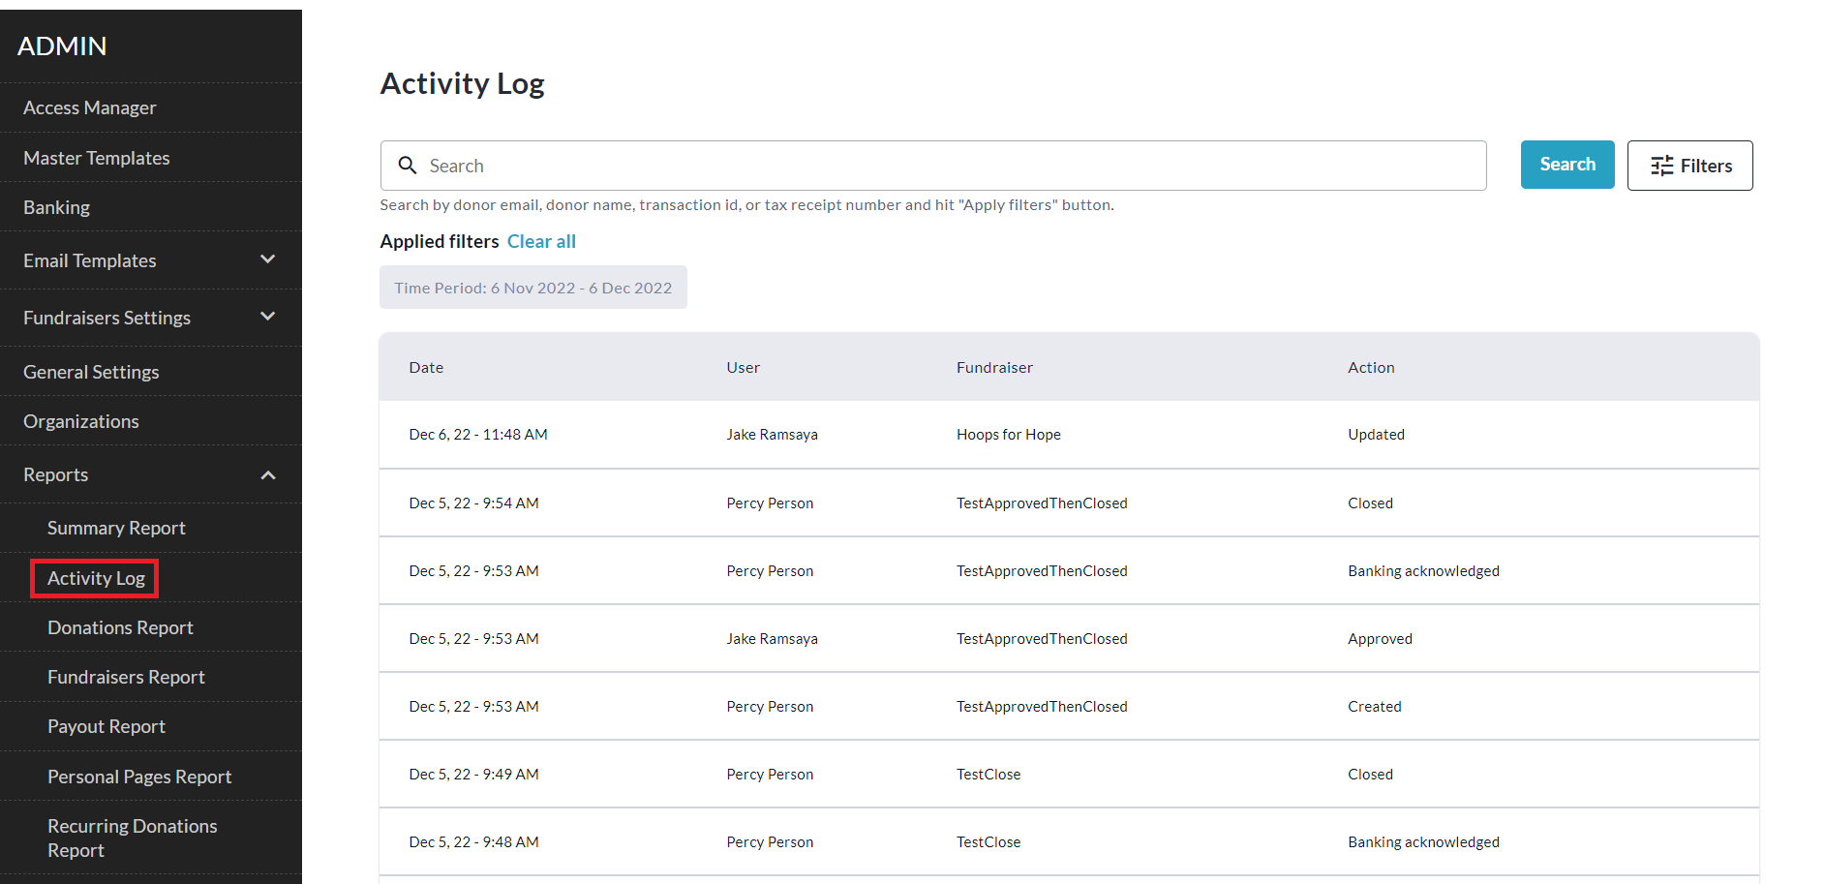Open the Donations Report

pyautogui.click(x=120, y=627)
